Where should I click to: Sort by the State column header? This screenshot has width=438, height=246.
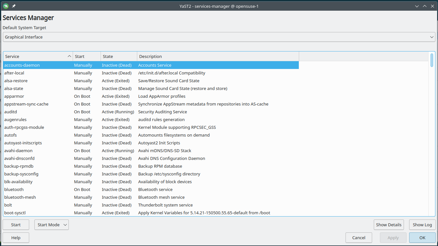[x=119, y=56]
